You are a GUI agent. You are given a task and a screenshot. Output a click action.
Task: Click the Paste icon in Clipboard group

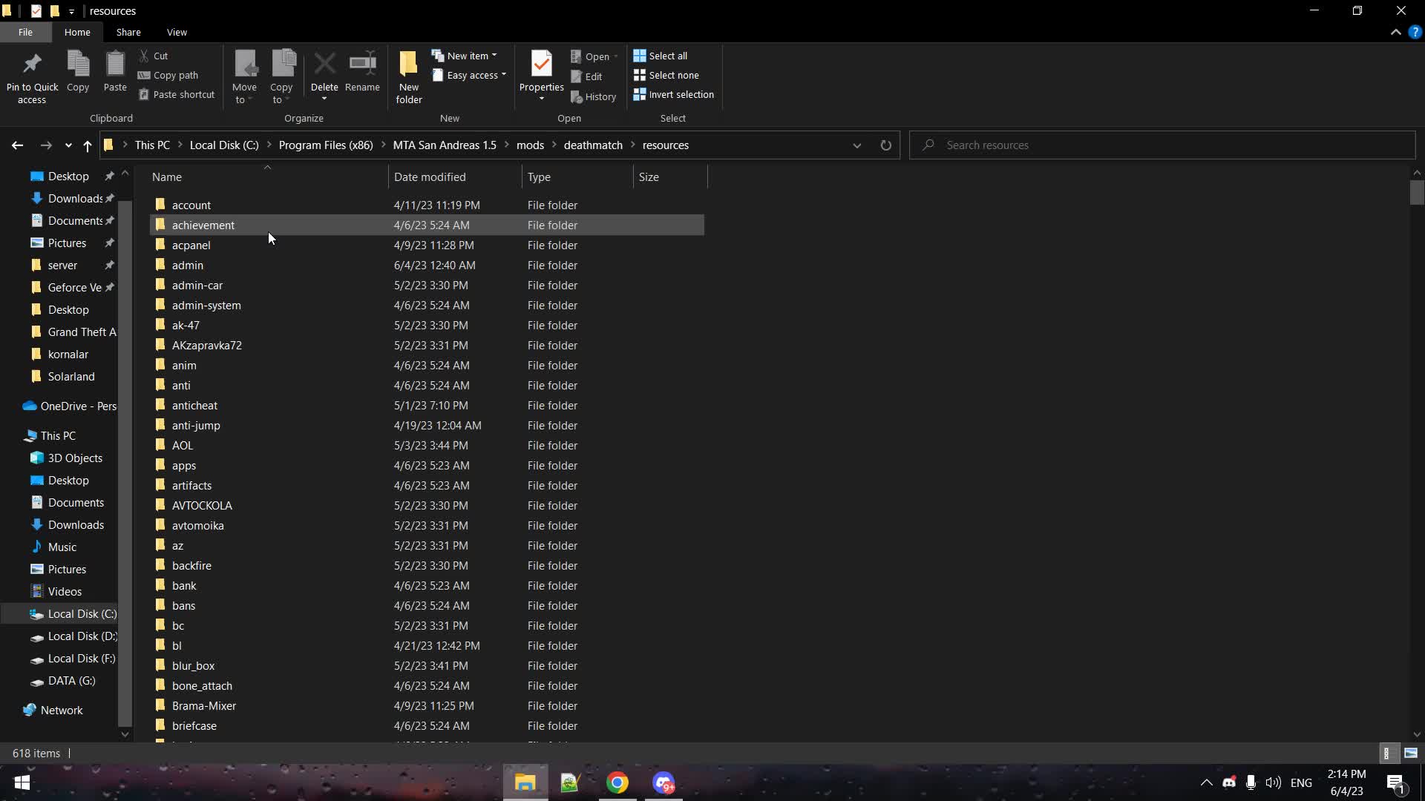(x=114, y=65)
